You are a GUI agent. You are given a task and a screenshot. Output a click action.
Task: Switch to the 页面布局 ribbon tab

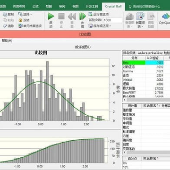pyautogui.click(x=19, y=6)
